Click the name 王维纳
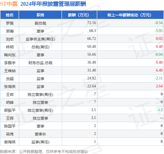The height and width of the screenshot is (154, 164). click(10, 71)
